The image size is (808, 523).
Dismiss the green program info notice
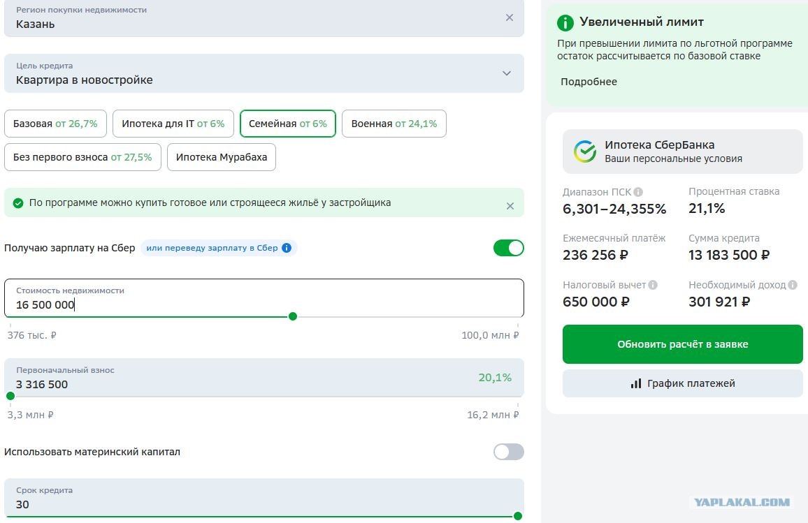point(510,206)
